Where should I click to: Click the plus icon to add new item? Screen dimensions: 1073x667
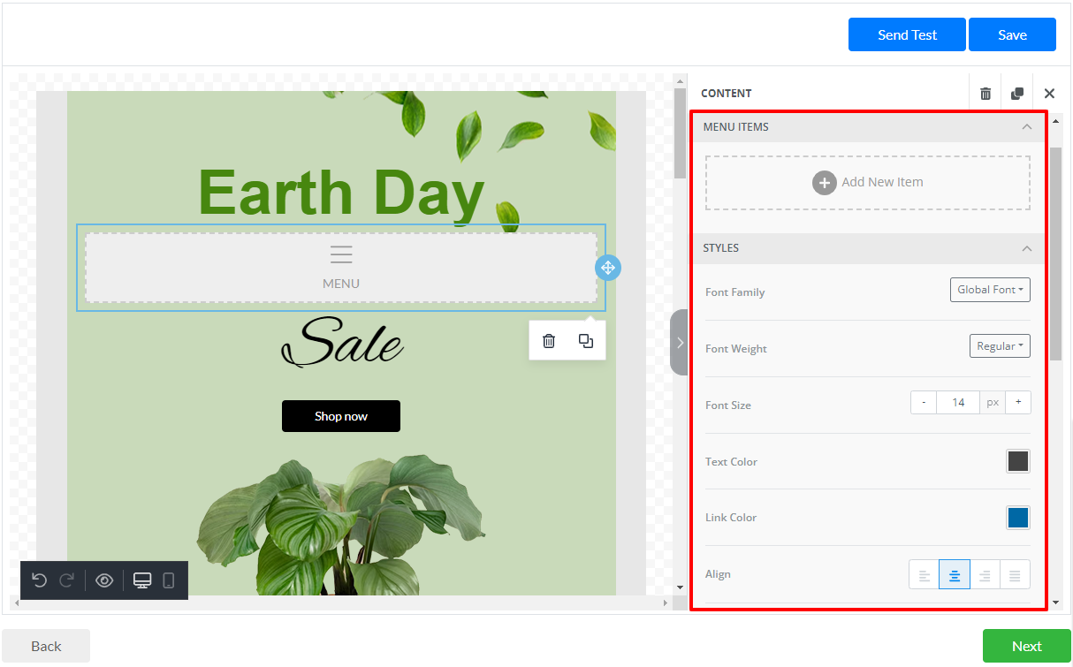tap(824, 183)
